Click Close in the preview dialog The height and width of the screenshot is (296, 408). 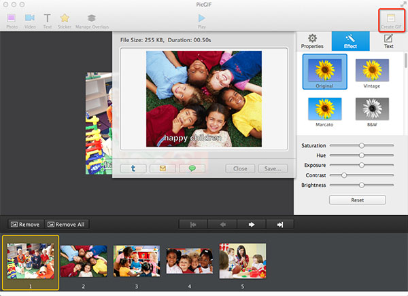pos(240,168)
